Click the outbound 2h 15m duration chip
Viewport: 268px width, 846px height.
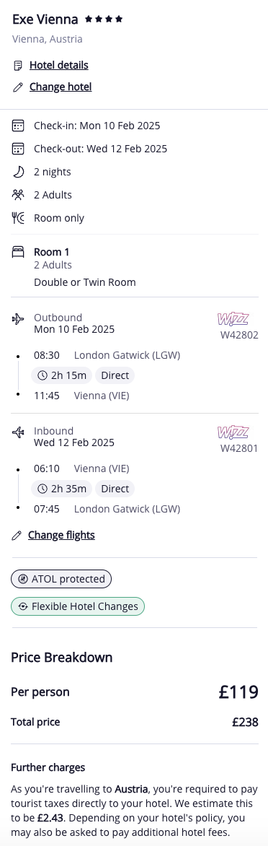[x=62, y=375]
